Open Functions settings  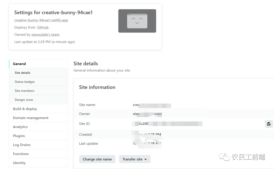tap(39, 154)
